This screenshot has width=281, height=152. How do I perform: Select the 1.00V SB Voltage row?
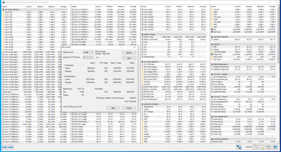click(x=243, y=52)
